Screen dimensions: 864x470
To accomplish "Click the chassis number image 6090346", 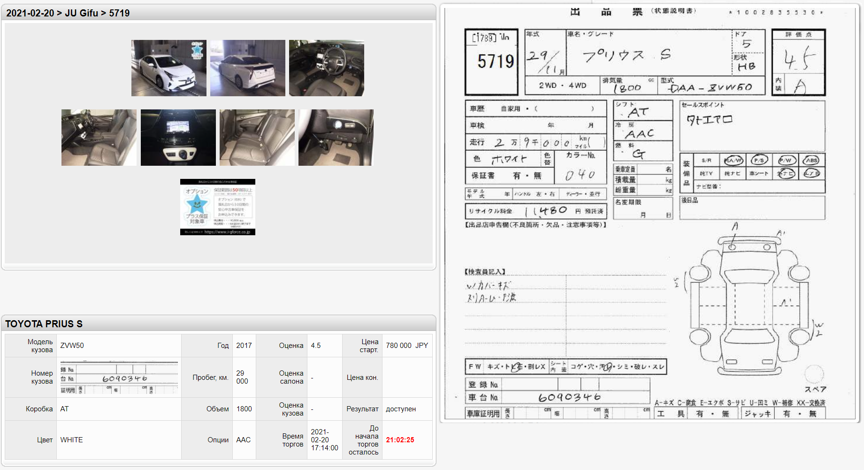I will coord(119,378).
